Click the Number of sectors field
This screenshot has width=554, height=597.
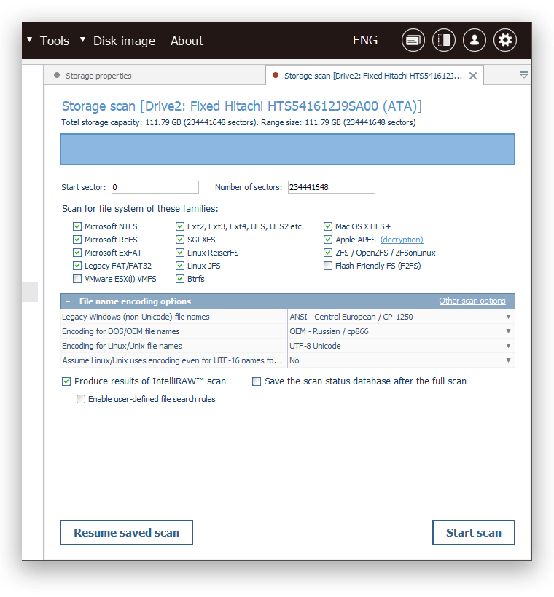331,187
